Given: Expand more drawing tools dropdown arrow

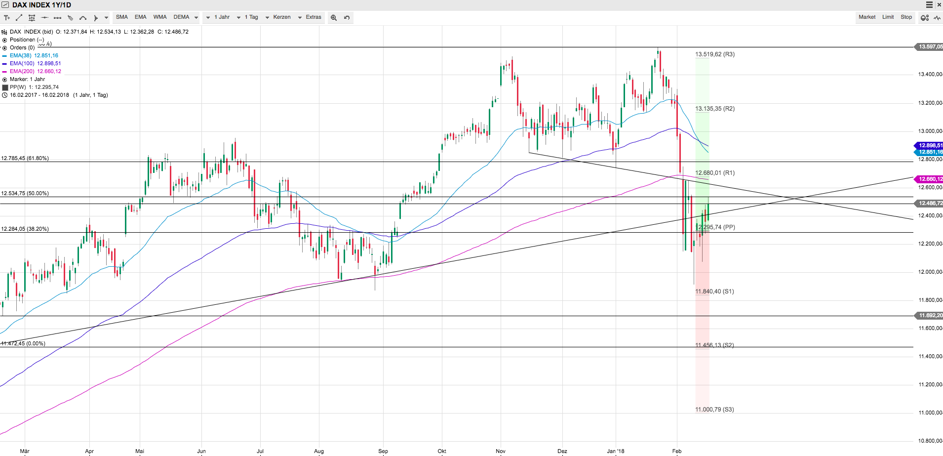Looking at the screenshot, I should 106,17.
